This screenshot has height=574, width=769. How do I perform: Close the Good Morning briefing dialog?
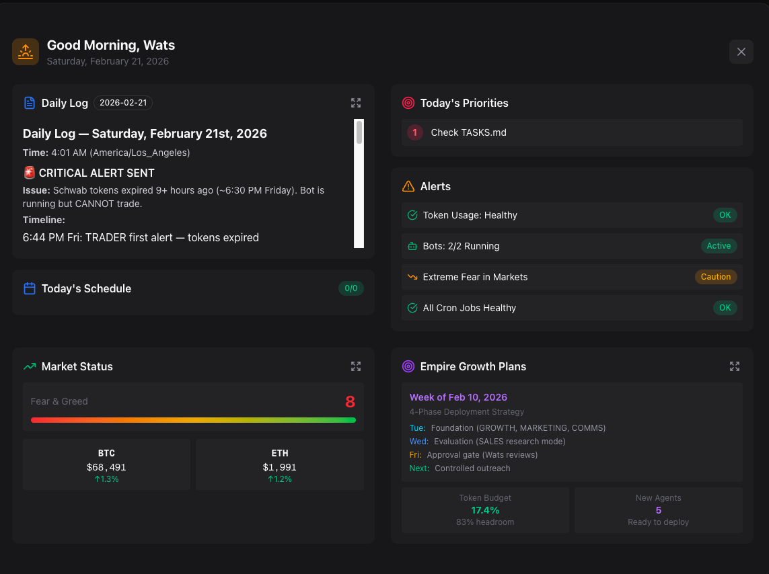point(741,52)
